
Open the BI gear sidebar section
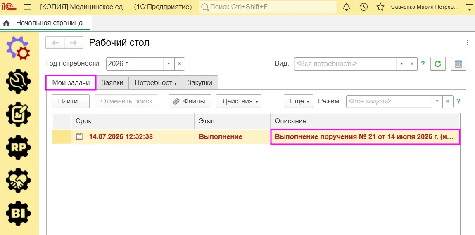(18, 213)
